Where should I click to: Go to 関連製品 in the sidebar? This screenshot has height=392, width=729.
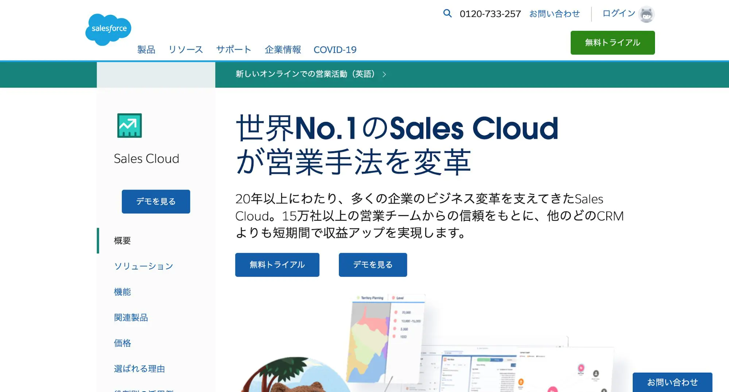click(x=131, y=317)
